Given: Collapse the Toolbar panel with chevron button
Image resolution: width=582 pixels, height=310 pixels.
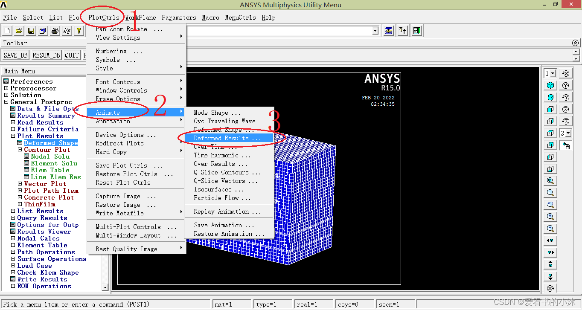Looking at the screenshot, I should coord(576,43).
